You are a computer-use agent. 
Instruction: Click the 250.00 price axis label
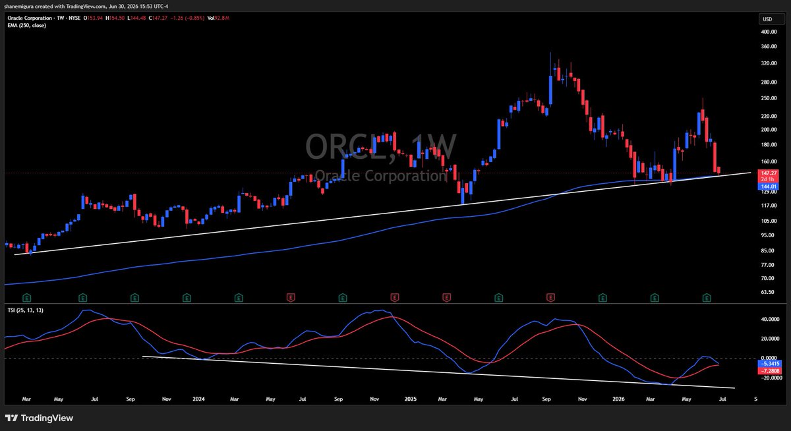pos(769,99)
